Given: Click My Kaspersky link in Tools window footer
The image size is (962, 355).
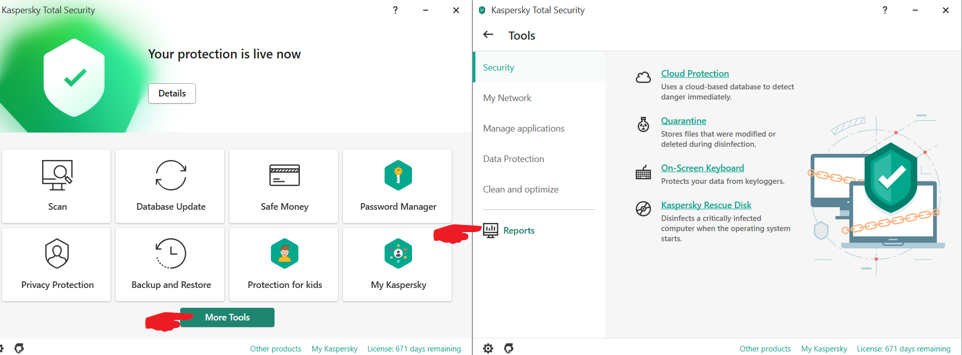Looking at the screenshot, I should 824,349.
